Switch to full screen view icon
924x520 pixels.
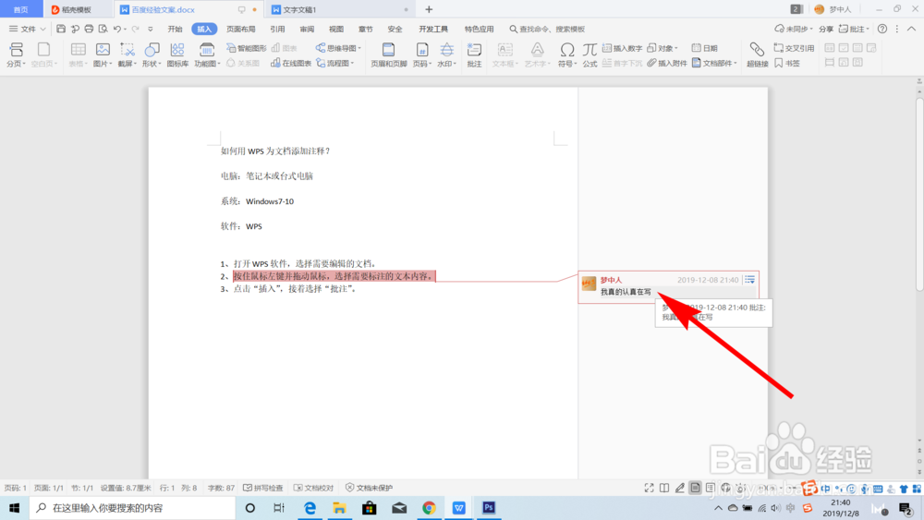(x=649, y=488)
